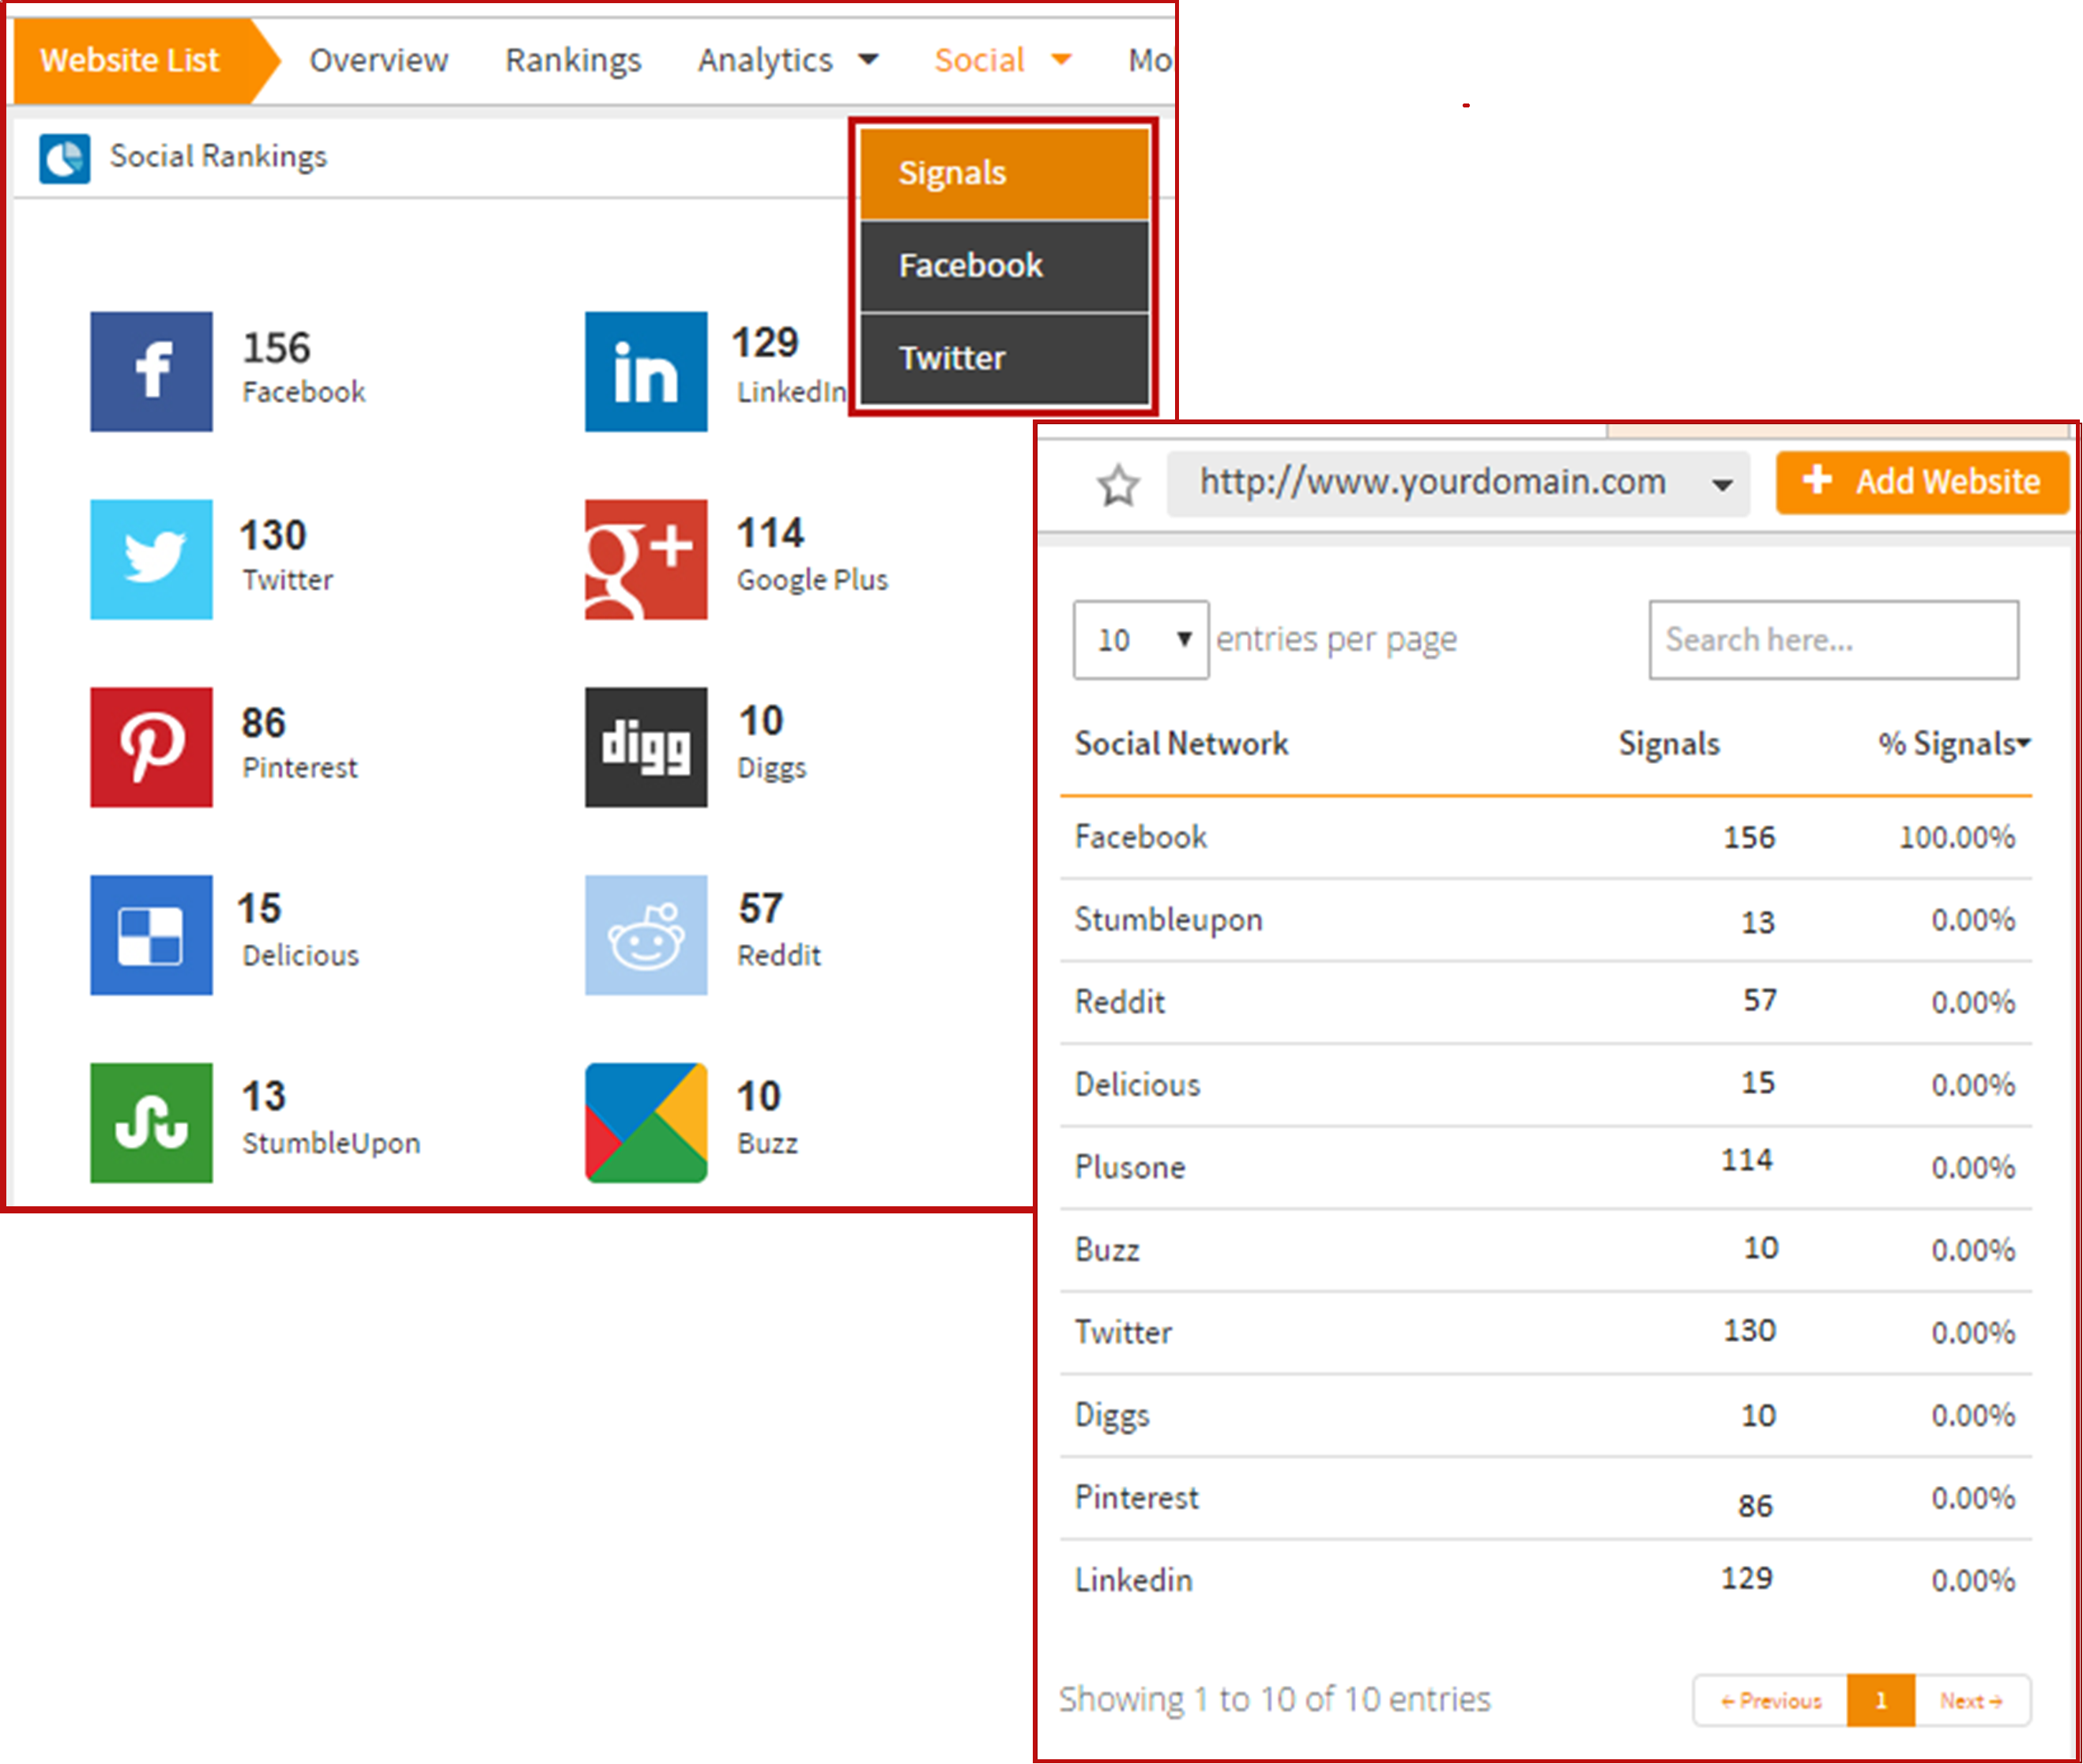Image resolution: width=2083 pixels, height=1764 pixels.
Task: Click the Pinterest row in the table
Action: coord(1546,1498)
